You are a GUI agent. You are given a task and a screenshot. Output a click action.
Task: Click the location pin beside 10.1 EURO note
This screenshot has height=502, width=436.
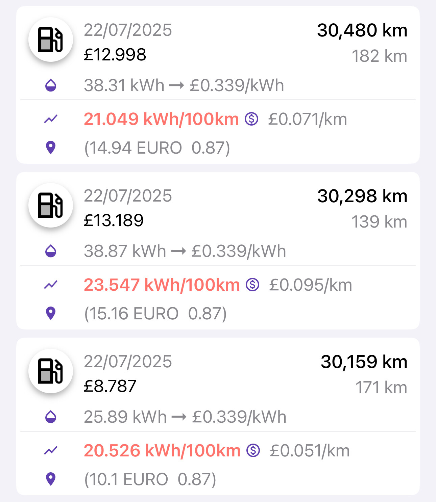51,479
